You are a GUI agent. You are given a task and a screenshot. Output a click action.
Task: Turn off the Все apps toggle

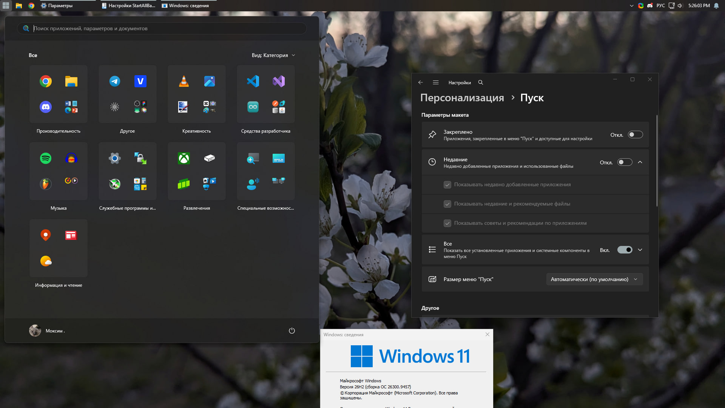625,250
